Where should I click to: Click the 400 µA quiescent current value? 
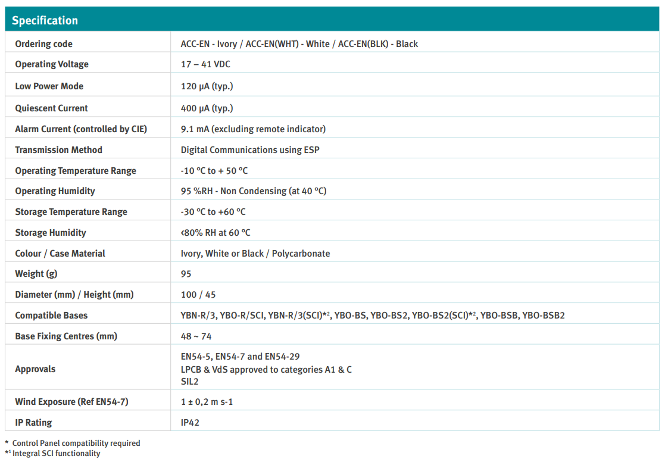coord(207,108)
